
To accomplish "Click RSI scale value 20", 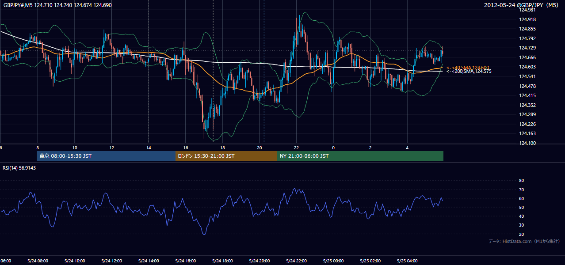I will click(x=521, y=234).
